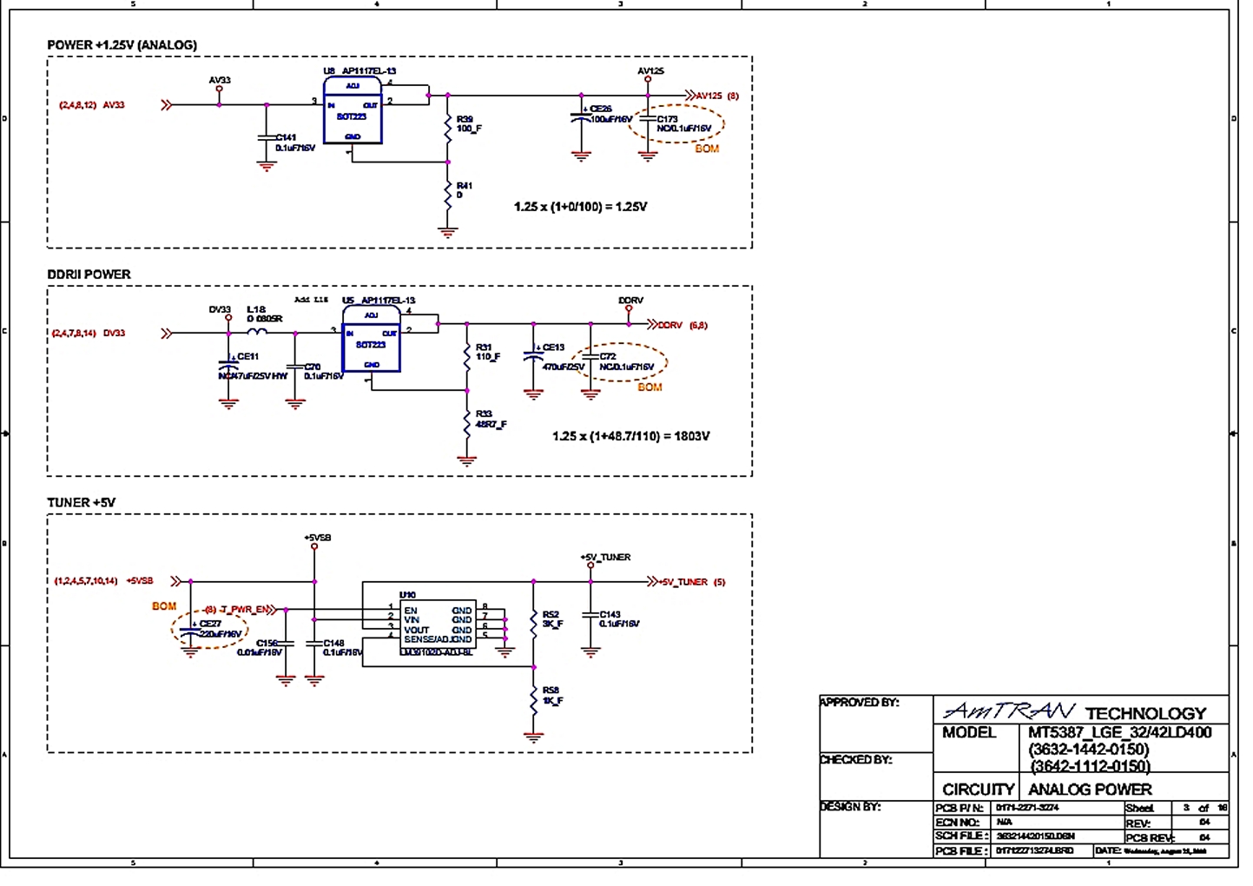Click the (1,2,4,5,7,10,14) +5VSB input port
Viewport: 1253px width, 886px height.
(x=117, y=581)
